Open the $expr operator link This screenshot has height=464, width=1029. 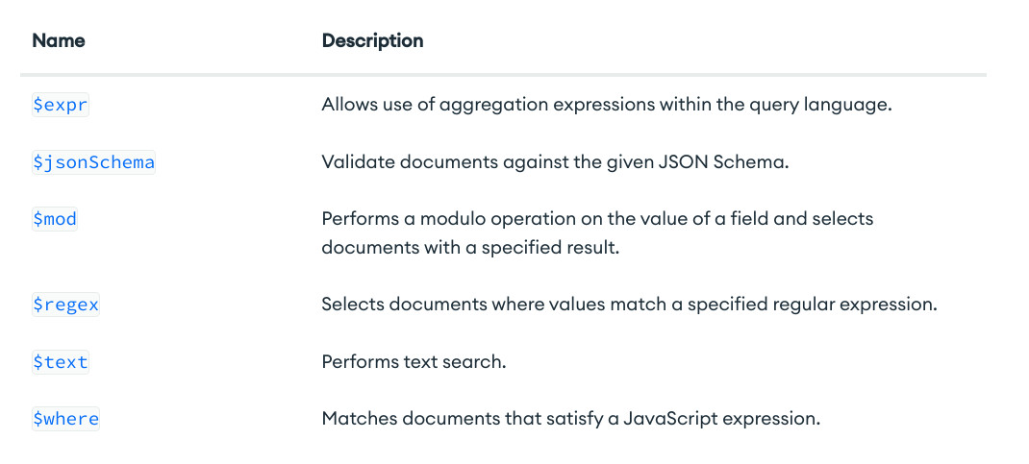tap(61, 106)
